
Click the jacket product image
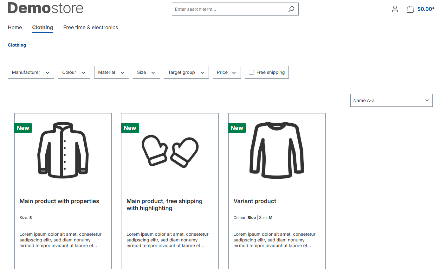coord(63,150)
